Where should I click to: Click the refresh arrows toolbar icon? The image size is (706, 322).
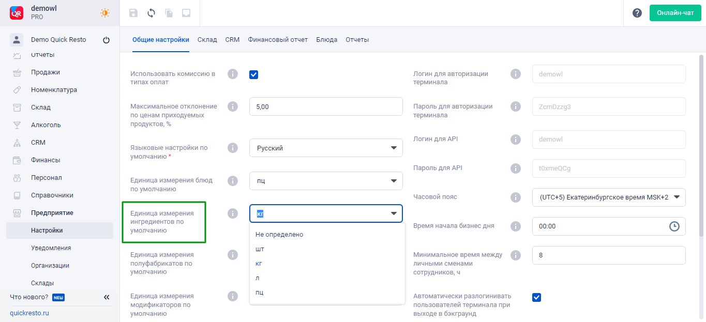(x=151, y=13)
